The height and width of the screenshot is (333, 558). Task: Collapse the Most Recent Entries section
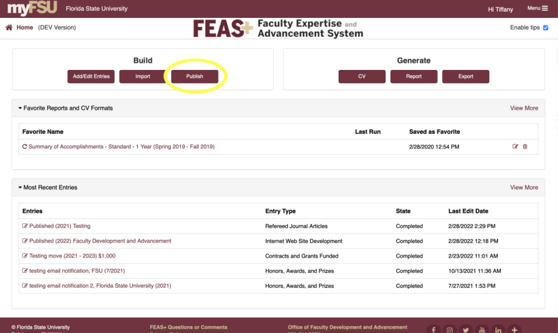click(20, 187)
